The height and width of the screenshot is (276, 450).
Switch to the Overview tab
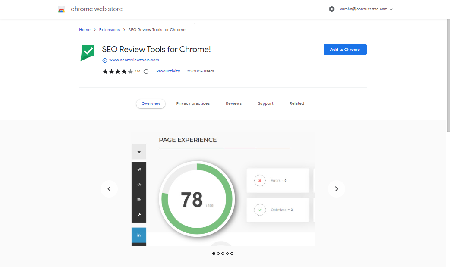pyautogui.click(x=151, y=103)
